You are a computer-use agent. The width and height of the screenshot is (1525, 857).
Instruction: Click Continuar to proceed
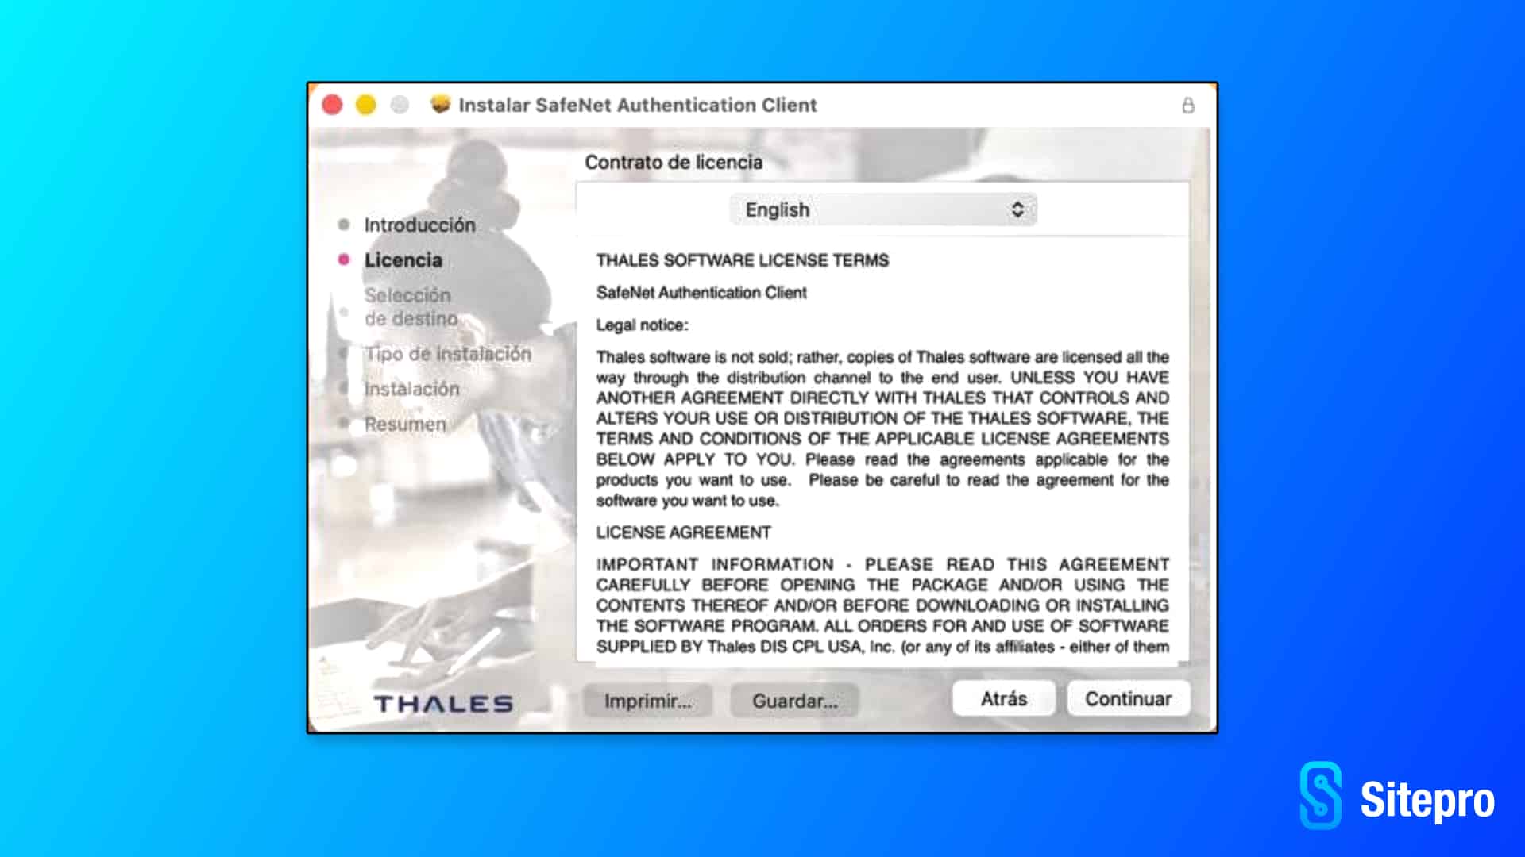point(1128,698)
